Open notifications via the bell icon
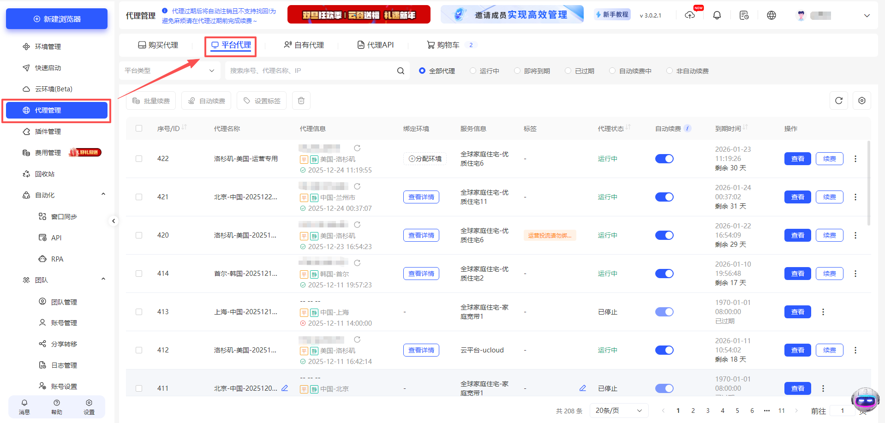This screenshot has width=885, height=423. 717,15
